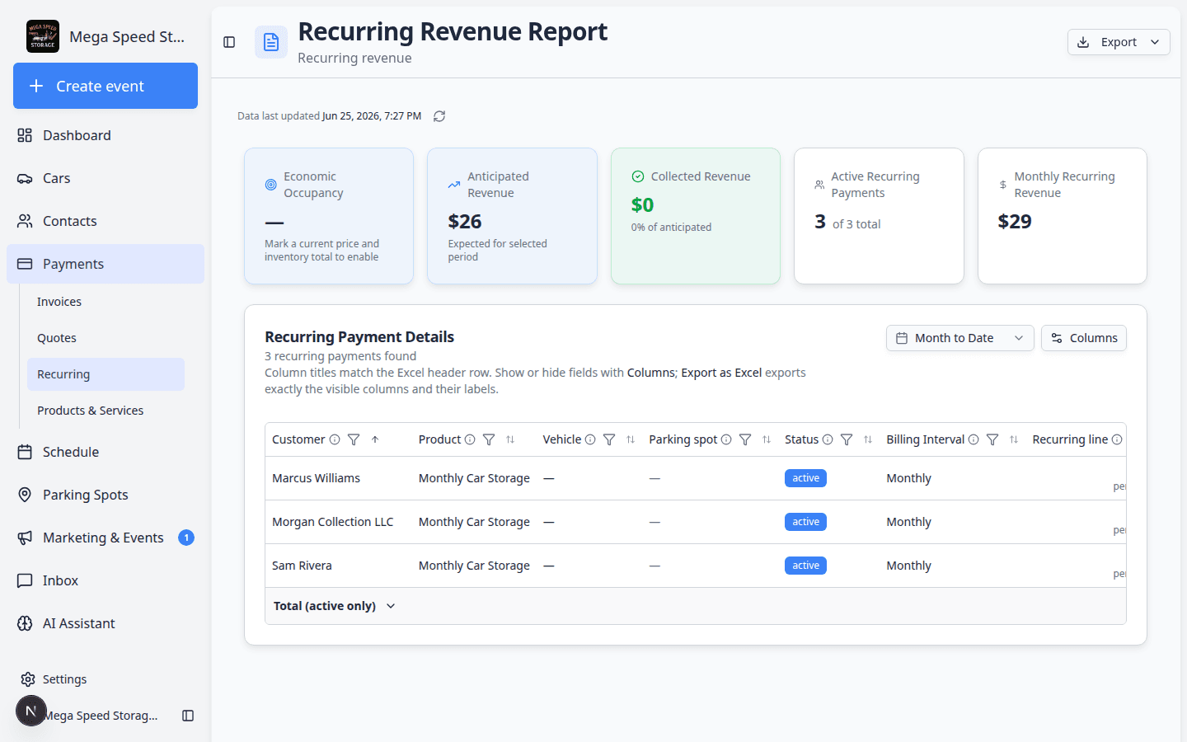
Task: Click the user avatar N
Action: (31, 711)
